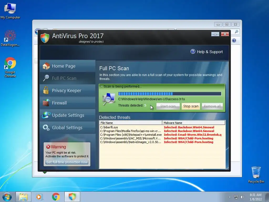Image resolution: width=269 pixels, height=202 pixels.
Task: Show hidden system tray icons
Action: point(230,197)
